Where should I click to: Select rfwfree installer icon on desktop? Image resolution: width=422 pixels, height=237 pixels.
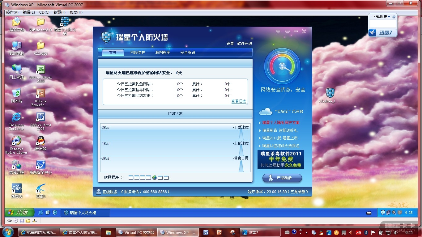pos(330,95)
